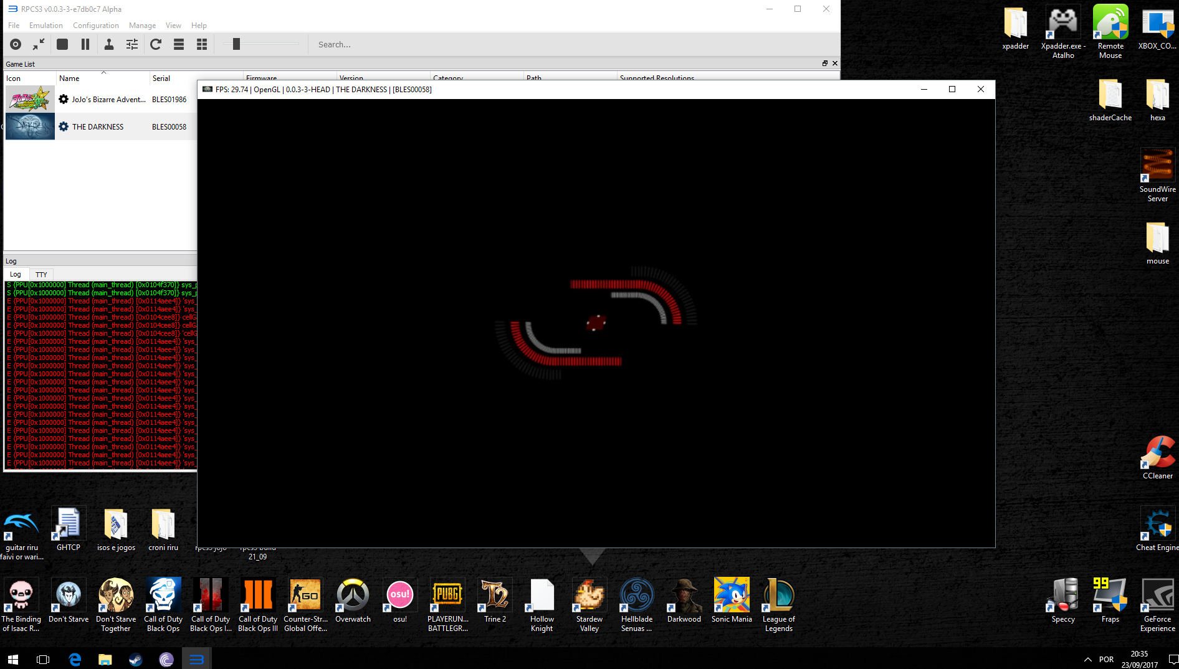Viewport: 1179px width, 669px height.
Task: Select the PLAYERUNKNOWN'S BATTLEGROUNDS shortcut
Action: point(447,605)
